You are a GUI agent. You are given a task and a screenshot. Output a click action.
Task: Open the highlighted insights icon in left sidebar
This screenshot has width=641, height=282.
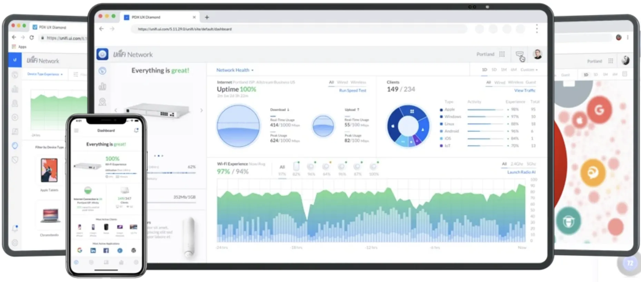pos(15,145)
